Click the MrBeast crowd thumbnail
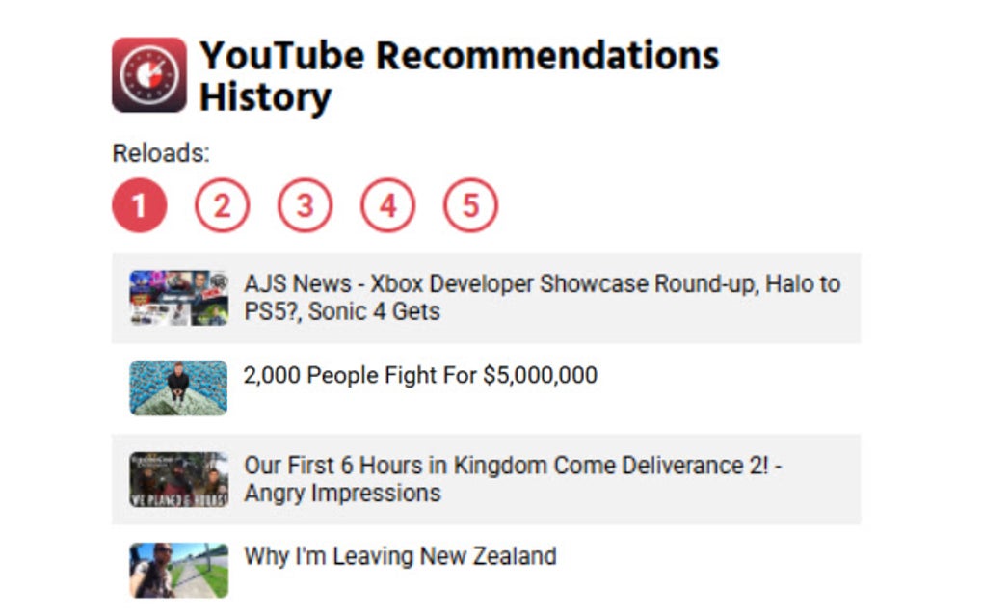983x615 pixels. pos(178,388)
